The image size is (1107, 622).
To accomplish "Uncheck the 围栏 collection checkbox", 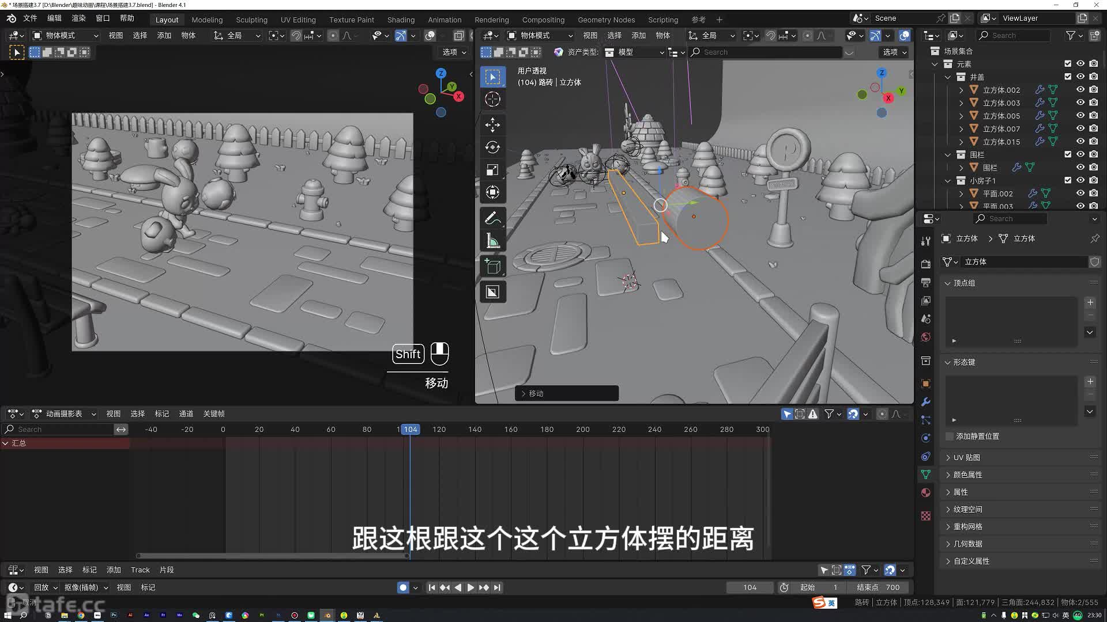I will click(x=1068, y=154).
